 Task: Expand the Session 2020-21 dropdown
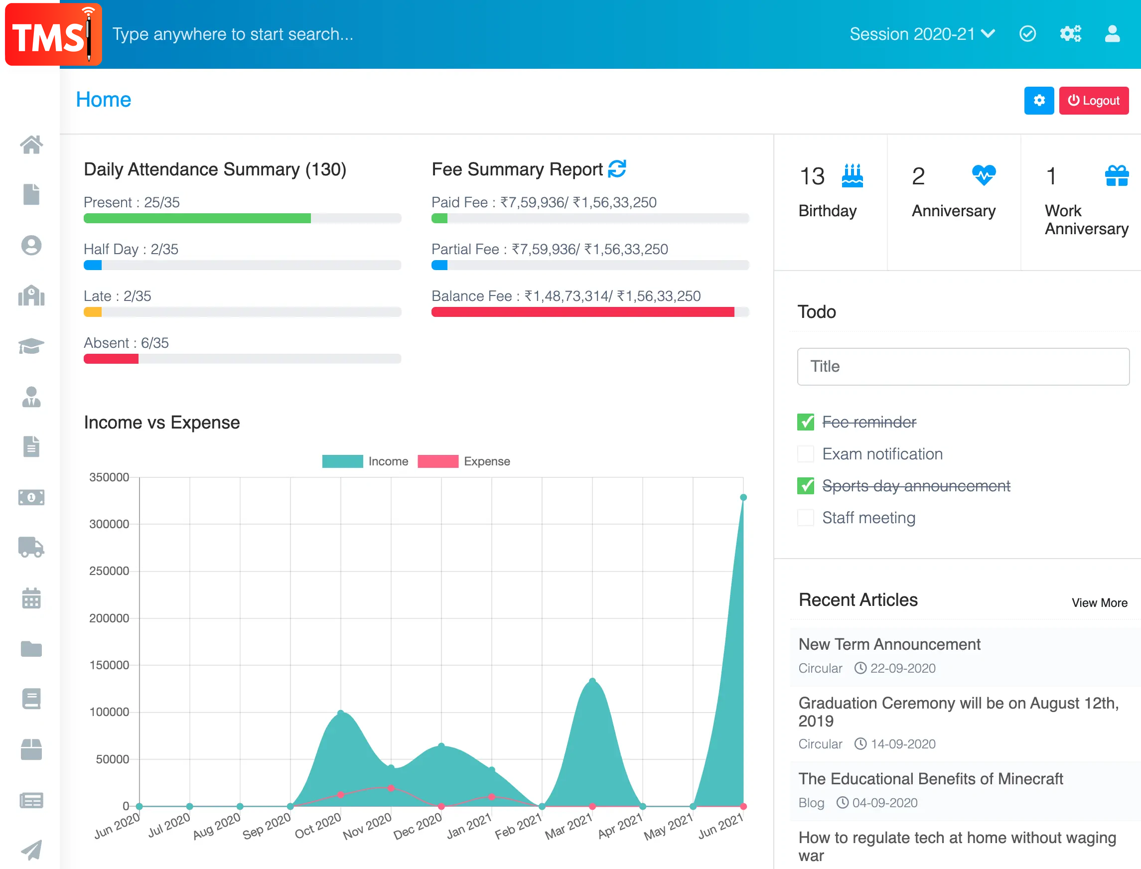922,34
